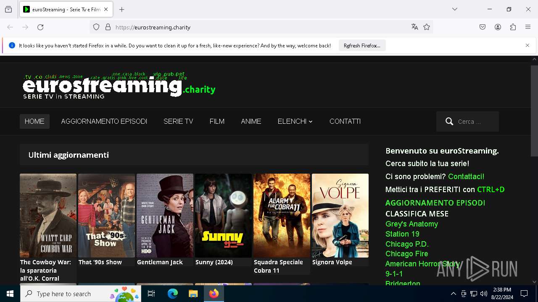Open the Firefox account menu
Screen dimensions: 538x302
[498, 27]
